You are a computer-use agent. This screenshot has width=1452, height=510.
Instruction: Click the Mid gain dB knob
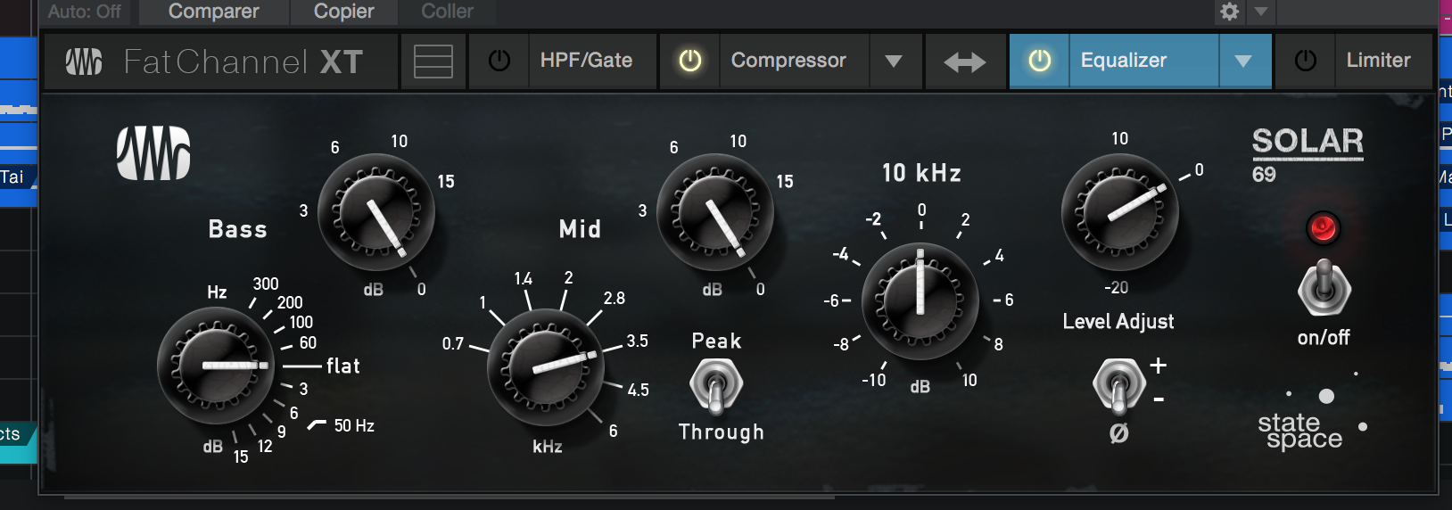(715, 212)
